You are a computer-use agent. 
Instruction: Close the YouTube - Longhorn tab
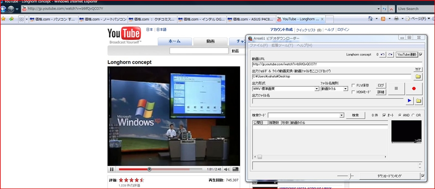(x=322, y=19)
